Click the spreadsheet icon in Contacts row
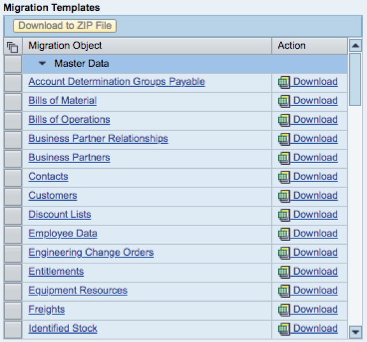367x342 pixels. pyautogui.click(x=284, y=177)
